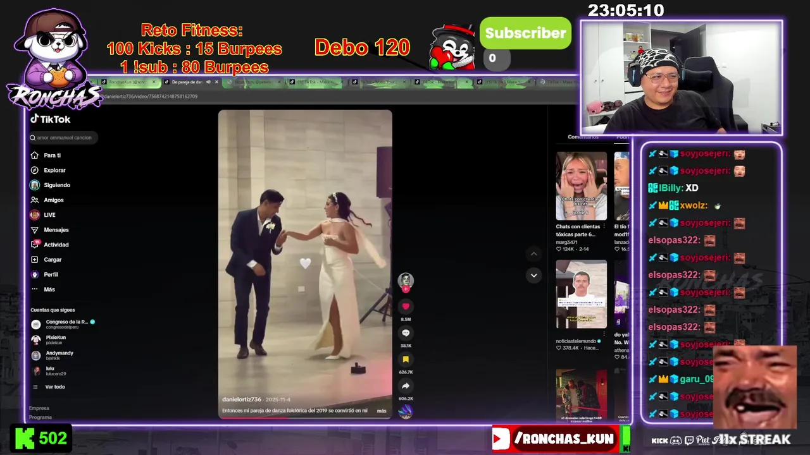Mute audio on De pareja de dan browser tab

pyautogui.click(x=208, y=82)
